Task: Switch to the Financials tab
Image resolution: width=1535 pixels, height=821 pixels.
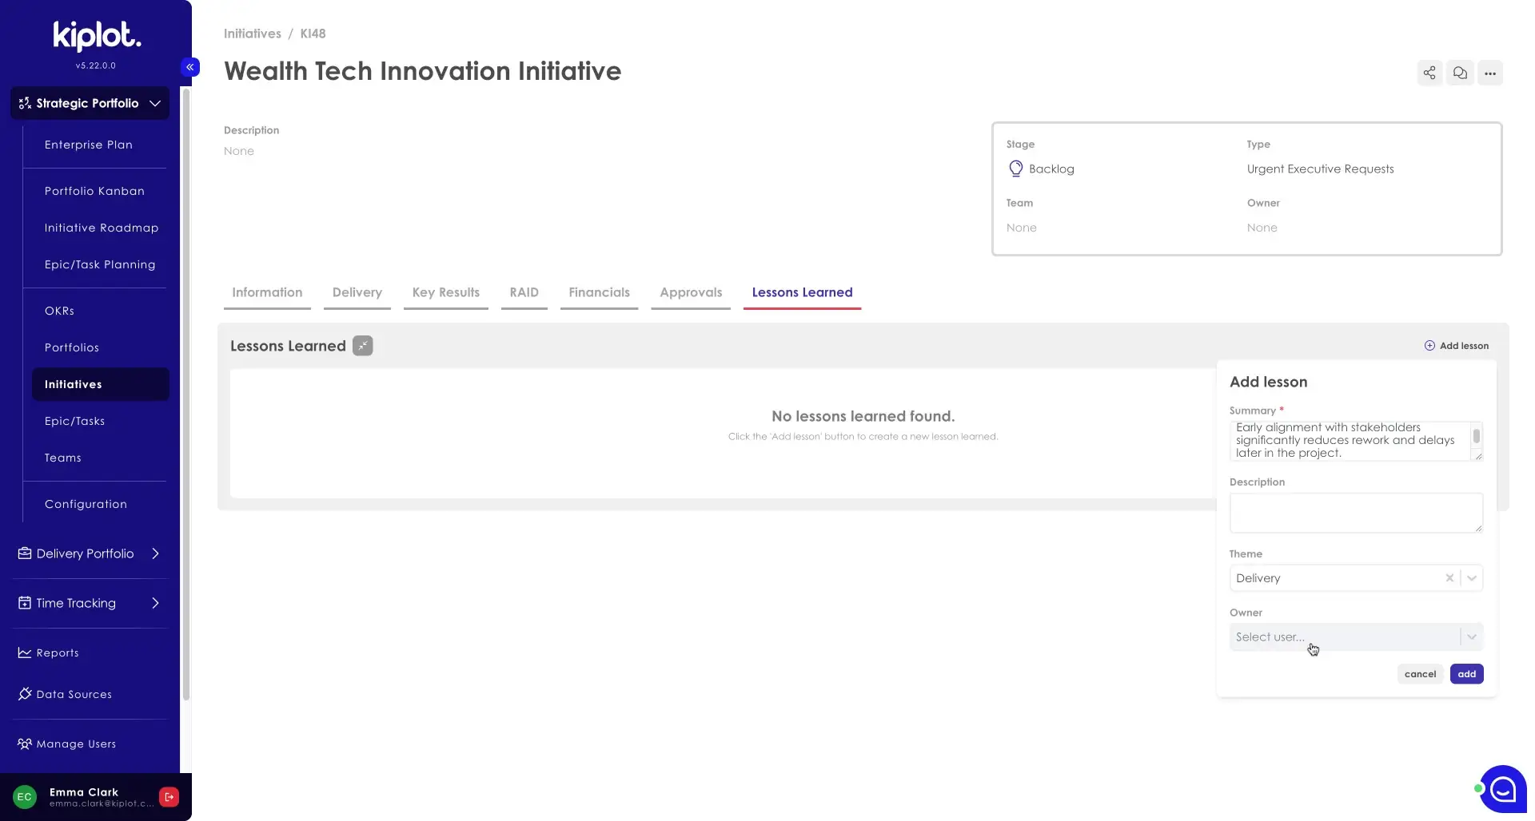Action: point(599,292)
